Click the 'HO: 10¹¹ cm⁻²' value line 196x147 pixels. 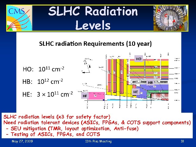pos(43,69)
